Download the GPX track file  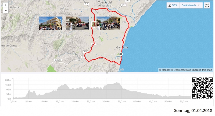[173, 5]
